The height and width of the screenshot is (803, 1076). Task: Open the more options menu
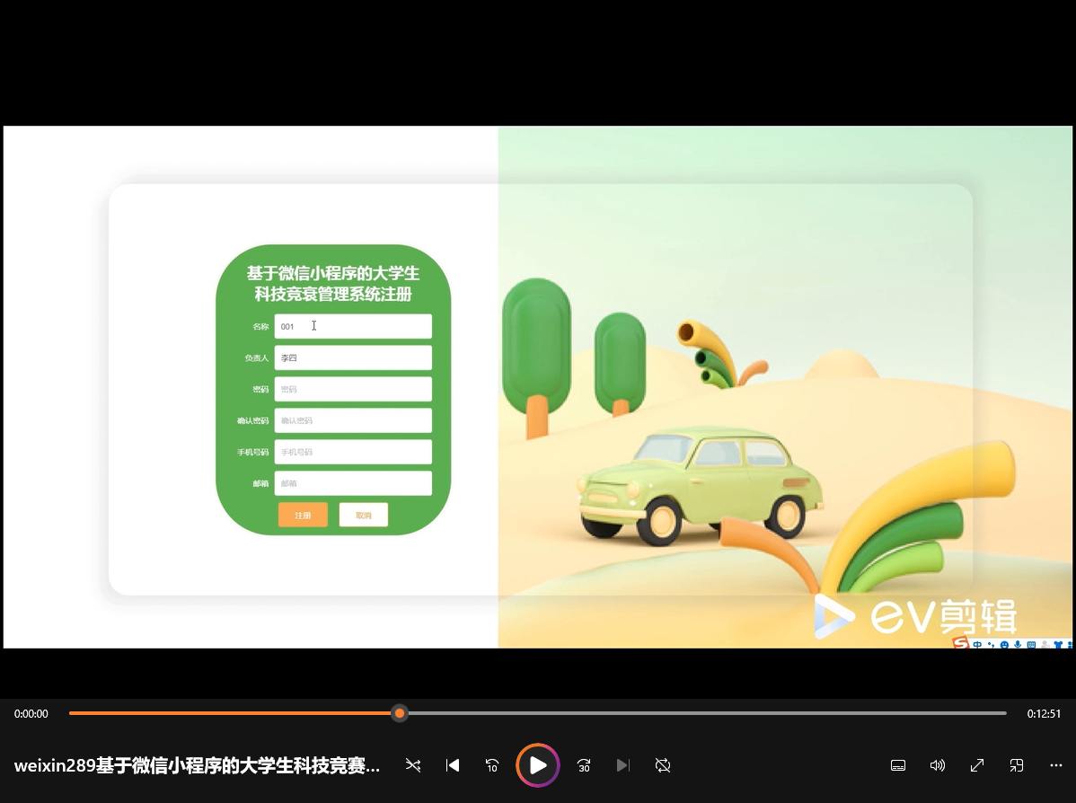(x=1056, y=765)
